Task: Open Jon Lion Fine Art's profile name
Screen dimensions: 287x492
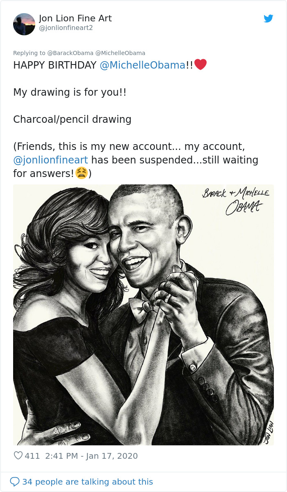Action: 75,18
